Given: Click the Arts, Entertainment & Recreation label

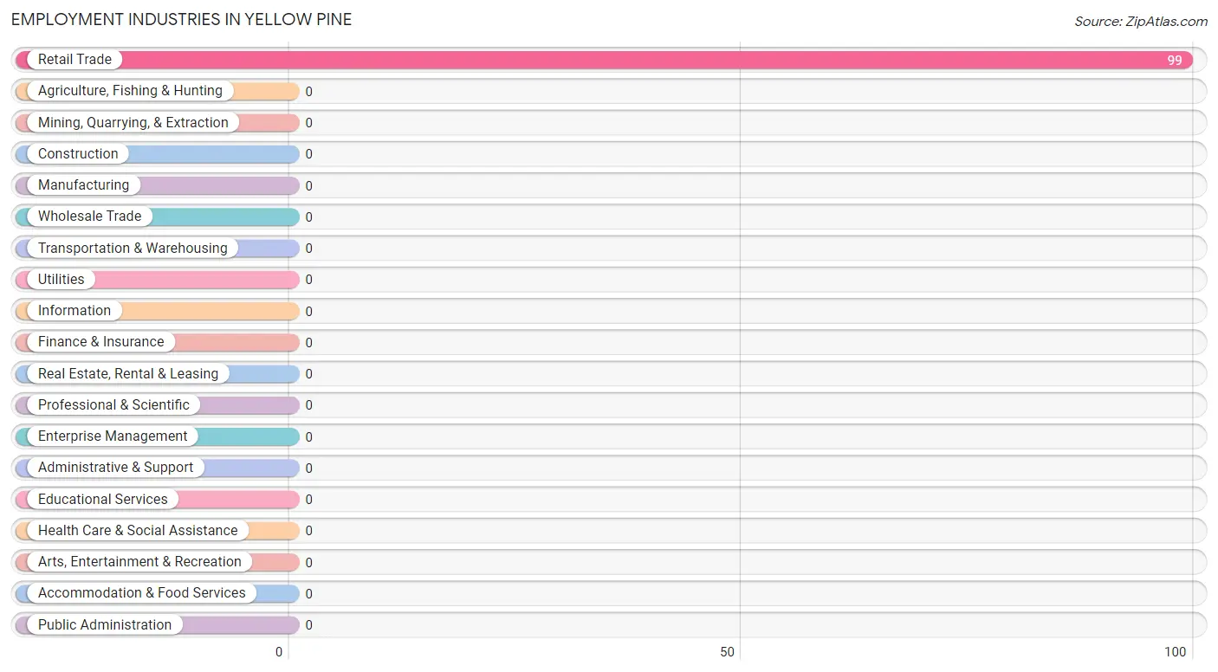Looking at the screenshot, I should click(139, 562).
